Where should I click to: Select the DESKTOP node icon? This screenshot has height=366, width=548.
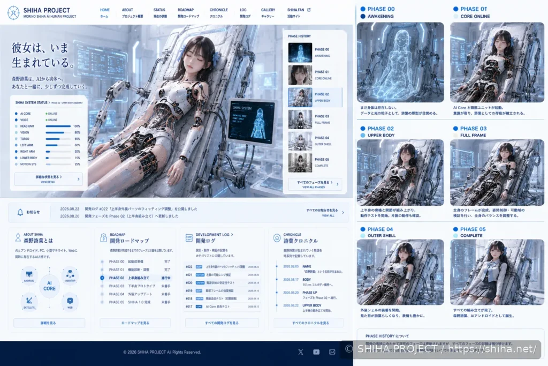[x=70, y=275]
